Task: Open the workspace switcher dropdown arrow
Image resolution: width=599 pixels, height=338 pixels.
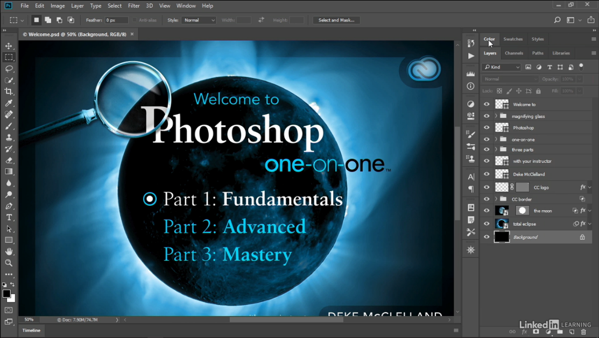Action: (580, 20)
